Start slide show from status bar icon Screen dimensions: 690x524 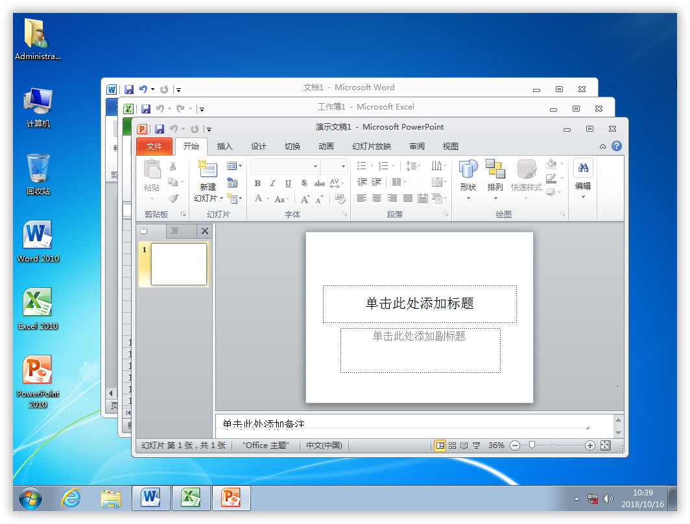pos(476,446)
